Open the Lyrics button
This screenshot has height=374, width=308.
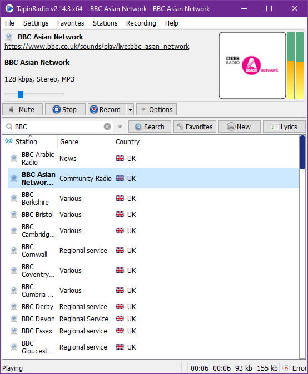284,127
